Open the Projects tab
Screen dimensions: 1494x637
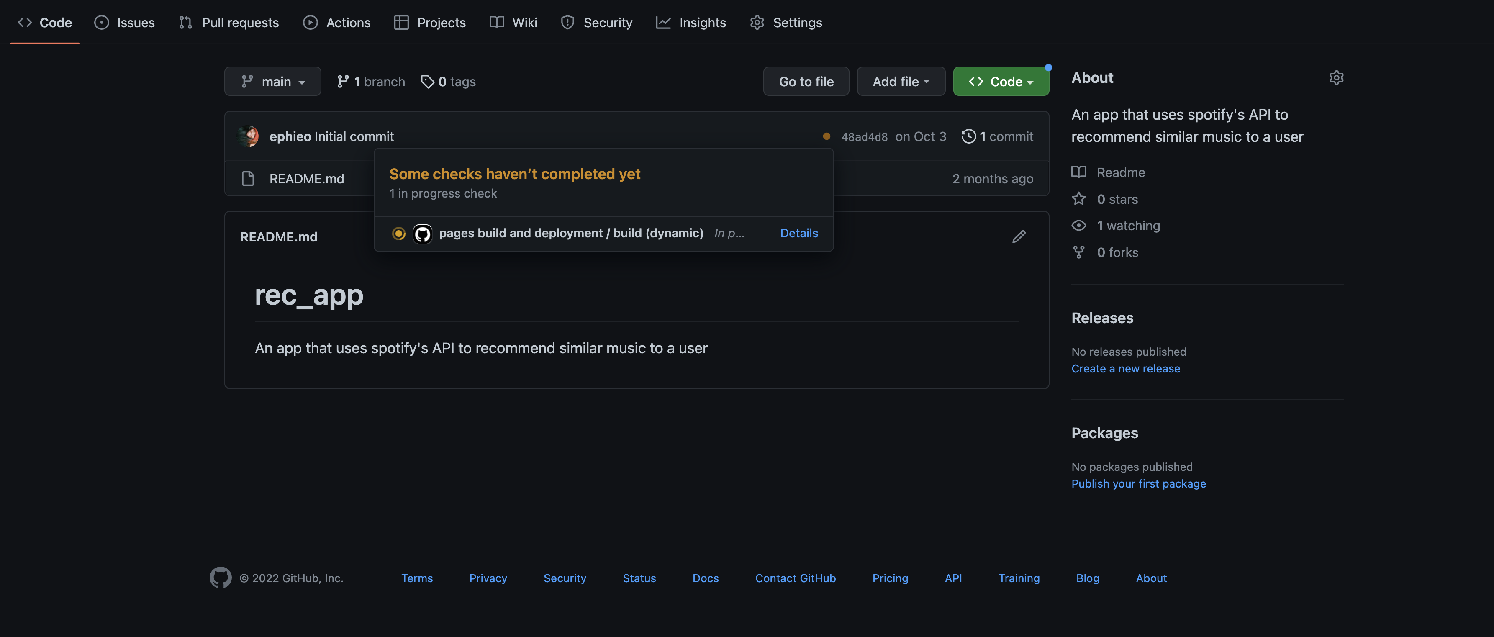[430, 23]
